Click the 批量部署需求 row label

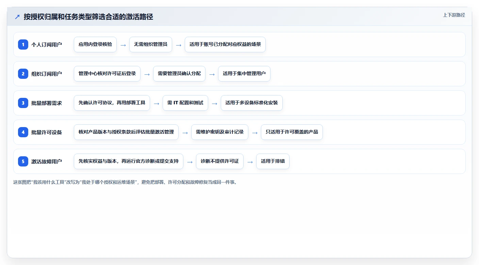tap(47, 103)
